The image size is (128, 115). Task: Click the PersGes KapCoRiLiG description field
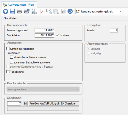coord(54,103)
